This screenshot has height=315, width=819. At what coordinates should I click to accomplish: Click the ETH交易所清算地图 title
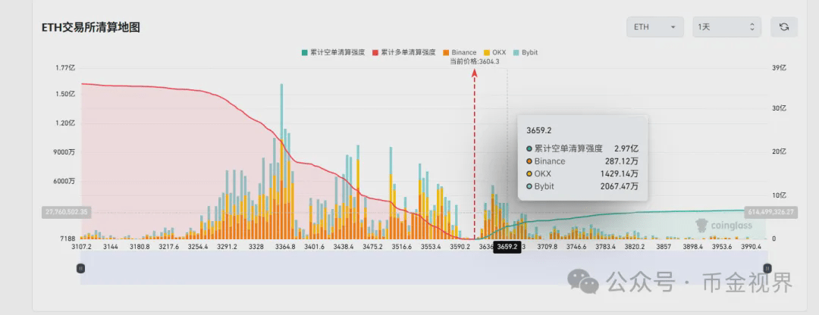click(91, 28)
